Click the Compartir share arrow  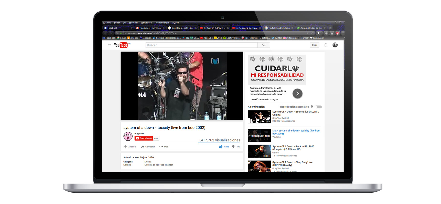click(142, 147)
